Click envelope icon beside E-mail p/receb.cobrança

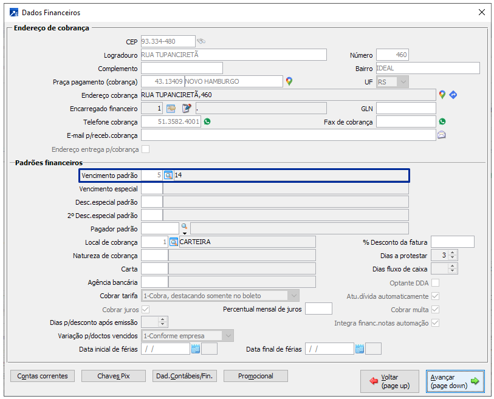tap(442, 135)
